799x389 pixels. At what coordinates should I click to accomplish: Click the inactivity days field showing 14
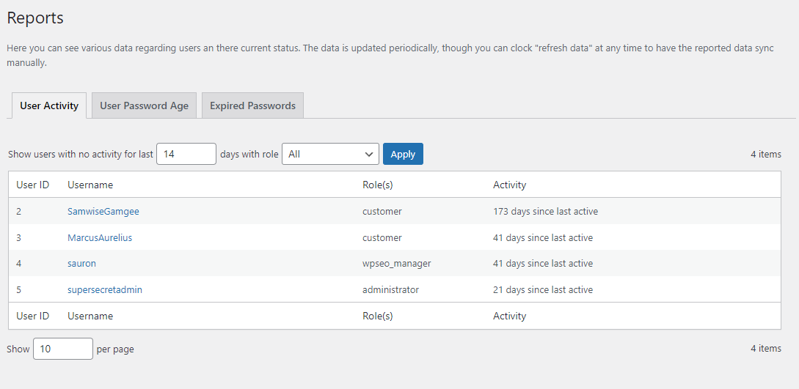point(186,154)
